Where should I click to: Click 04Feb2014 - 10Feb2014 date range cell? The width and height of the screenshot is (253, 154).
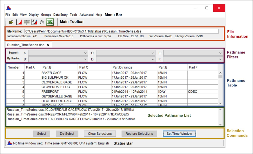point(134,92)
